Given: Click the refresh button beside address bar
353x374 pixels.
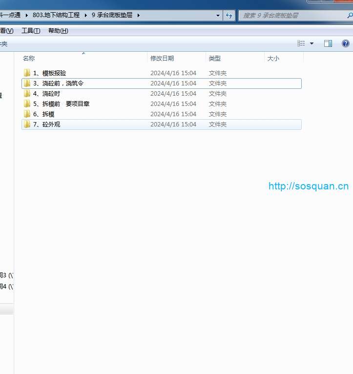Looking at the screenshot, I should (229, 15).
